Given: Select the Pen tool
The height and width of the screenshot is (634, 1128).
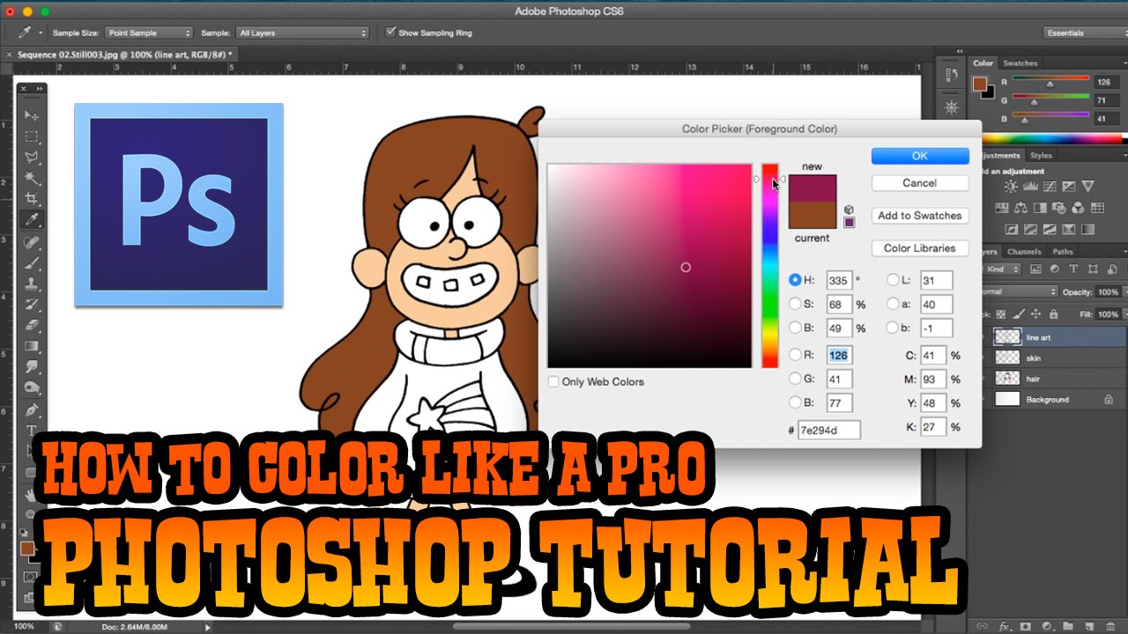Looking at the screenshot, I should pos(32,410).
